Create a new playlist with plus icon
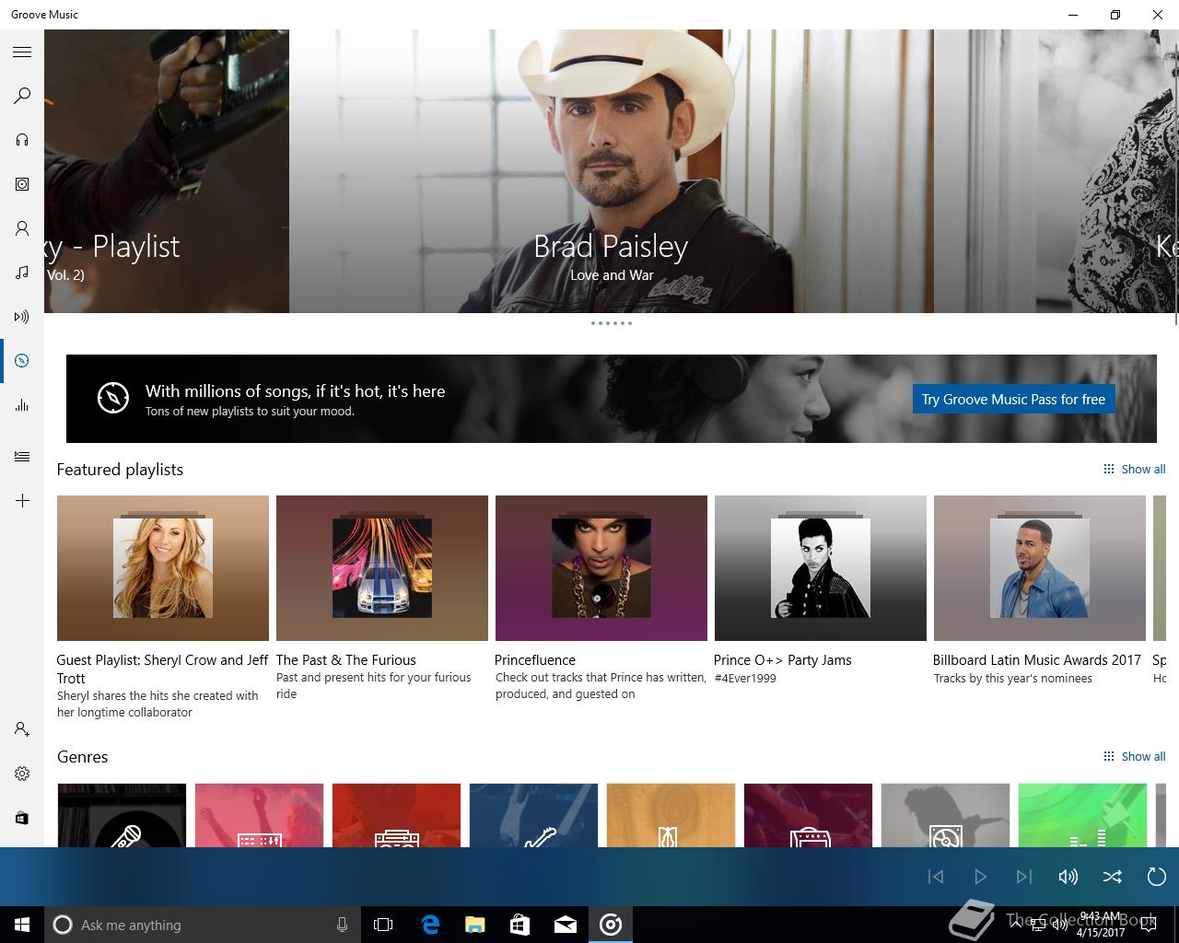Screen dimensions: 1179x943 pyautogui.click(x=22, y=501)
